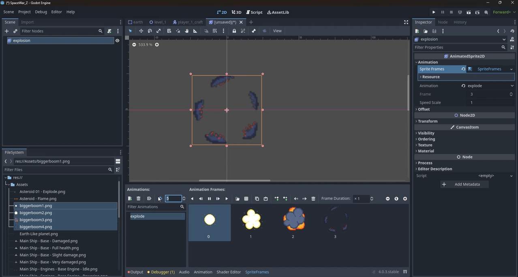Switch to the Node tab
Viewport: 518px width, 277px height.
click(x=443, y=22)
